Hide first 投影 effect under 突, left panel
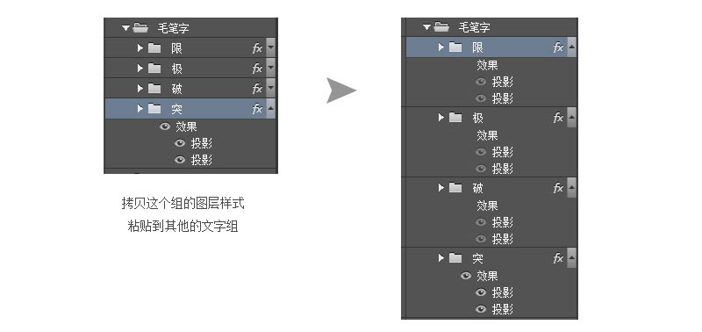The image size is (702, 332). pyautogui.click(x=180, y=143)
